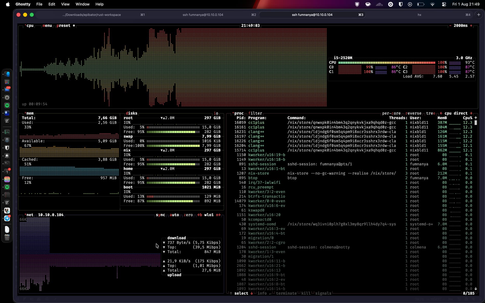Click the battery status icon

[x=421, y=4]
